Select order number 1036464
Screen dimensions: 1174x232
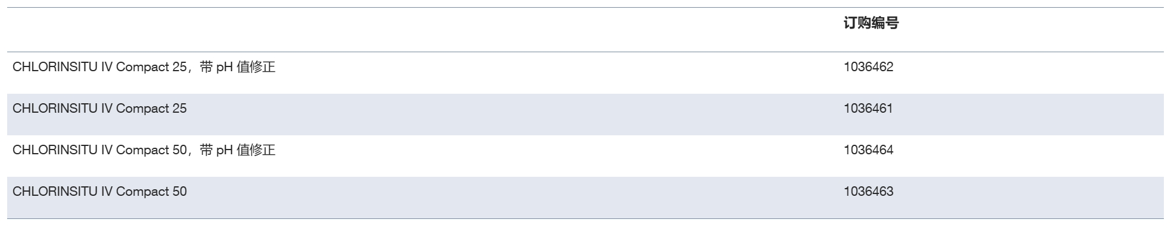(x=868, y=150)
